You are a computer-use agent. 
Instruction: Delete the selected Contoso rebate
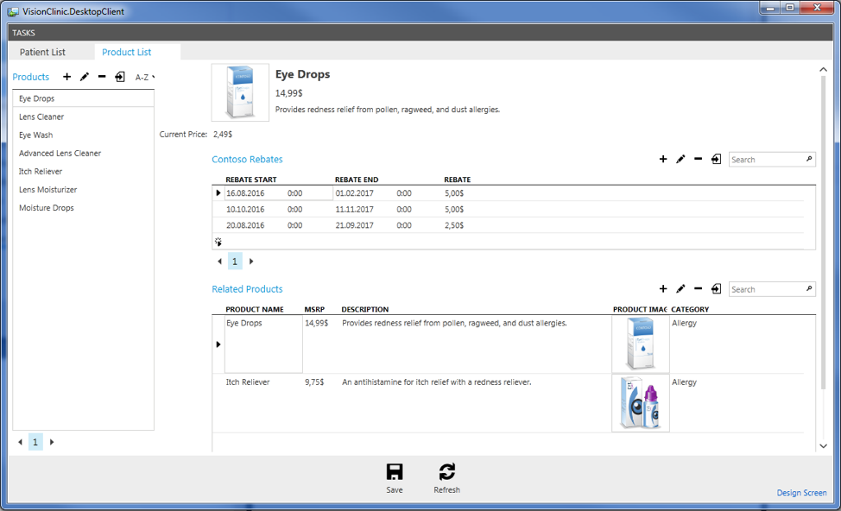pos(698,159)
